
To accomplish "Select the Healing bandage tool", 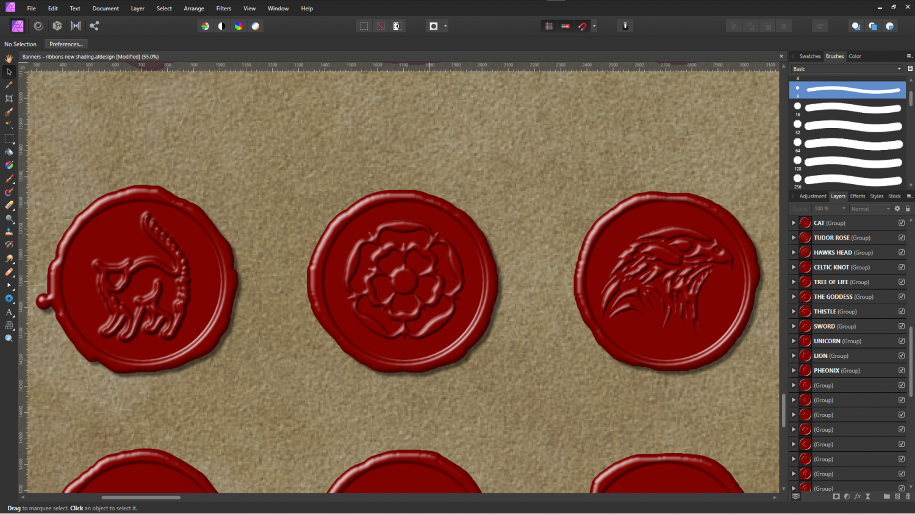I will [9, 272].
